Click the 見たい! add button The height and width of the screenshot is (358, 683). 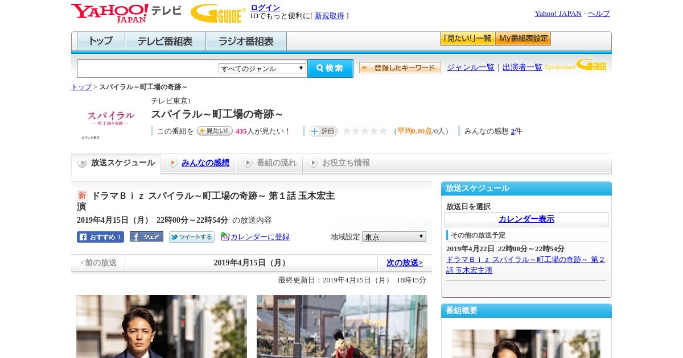[215, 131]
